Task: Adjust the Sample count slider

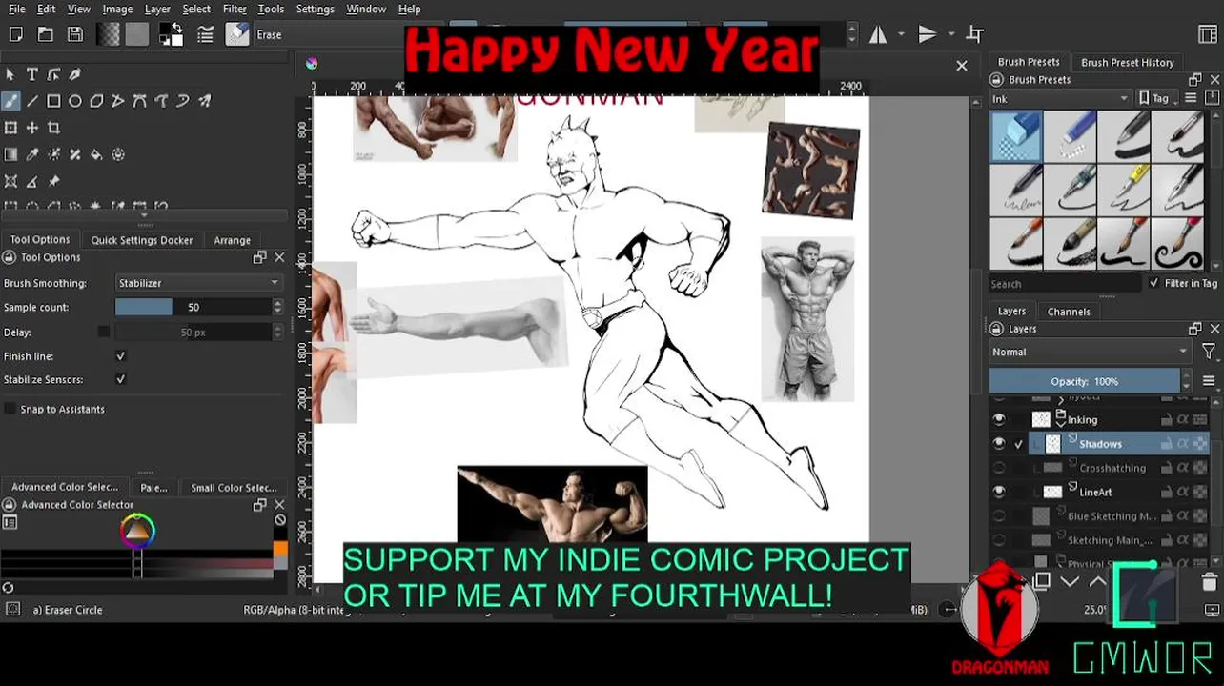Action: pos(194,307)
